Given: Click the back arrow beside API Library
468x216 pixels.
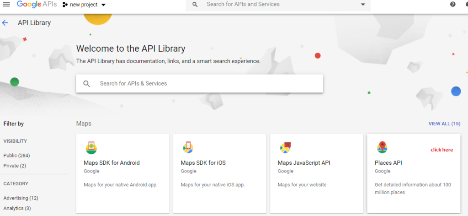Looking at the screenshot, I should pos(5,23).
